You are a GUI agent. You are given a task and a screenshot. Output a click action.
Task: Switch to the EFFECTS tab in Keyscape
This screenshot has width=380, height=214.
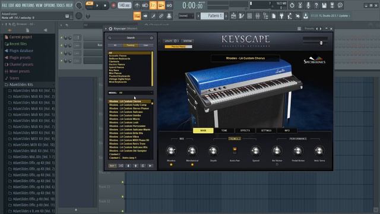pos(245,131)
